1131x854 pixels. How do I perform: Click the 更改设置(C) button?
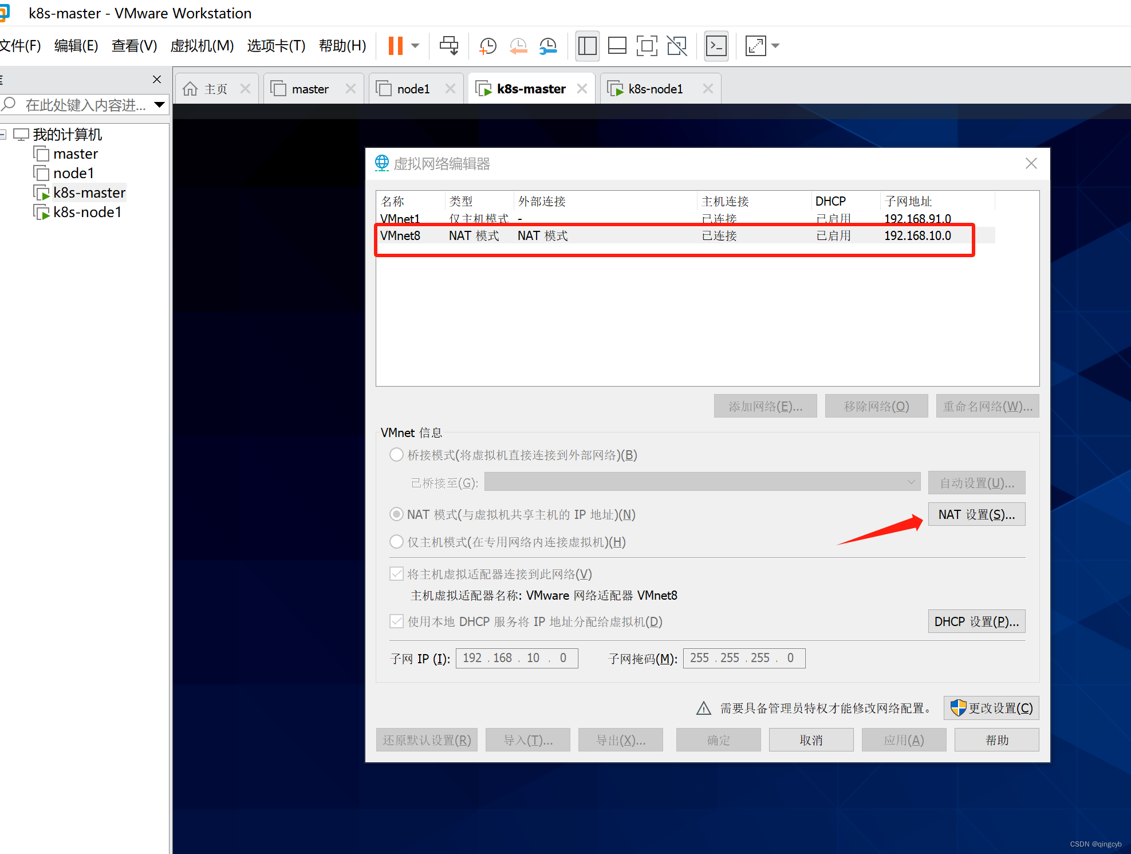[991, 708]
